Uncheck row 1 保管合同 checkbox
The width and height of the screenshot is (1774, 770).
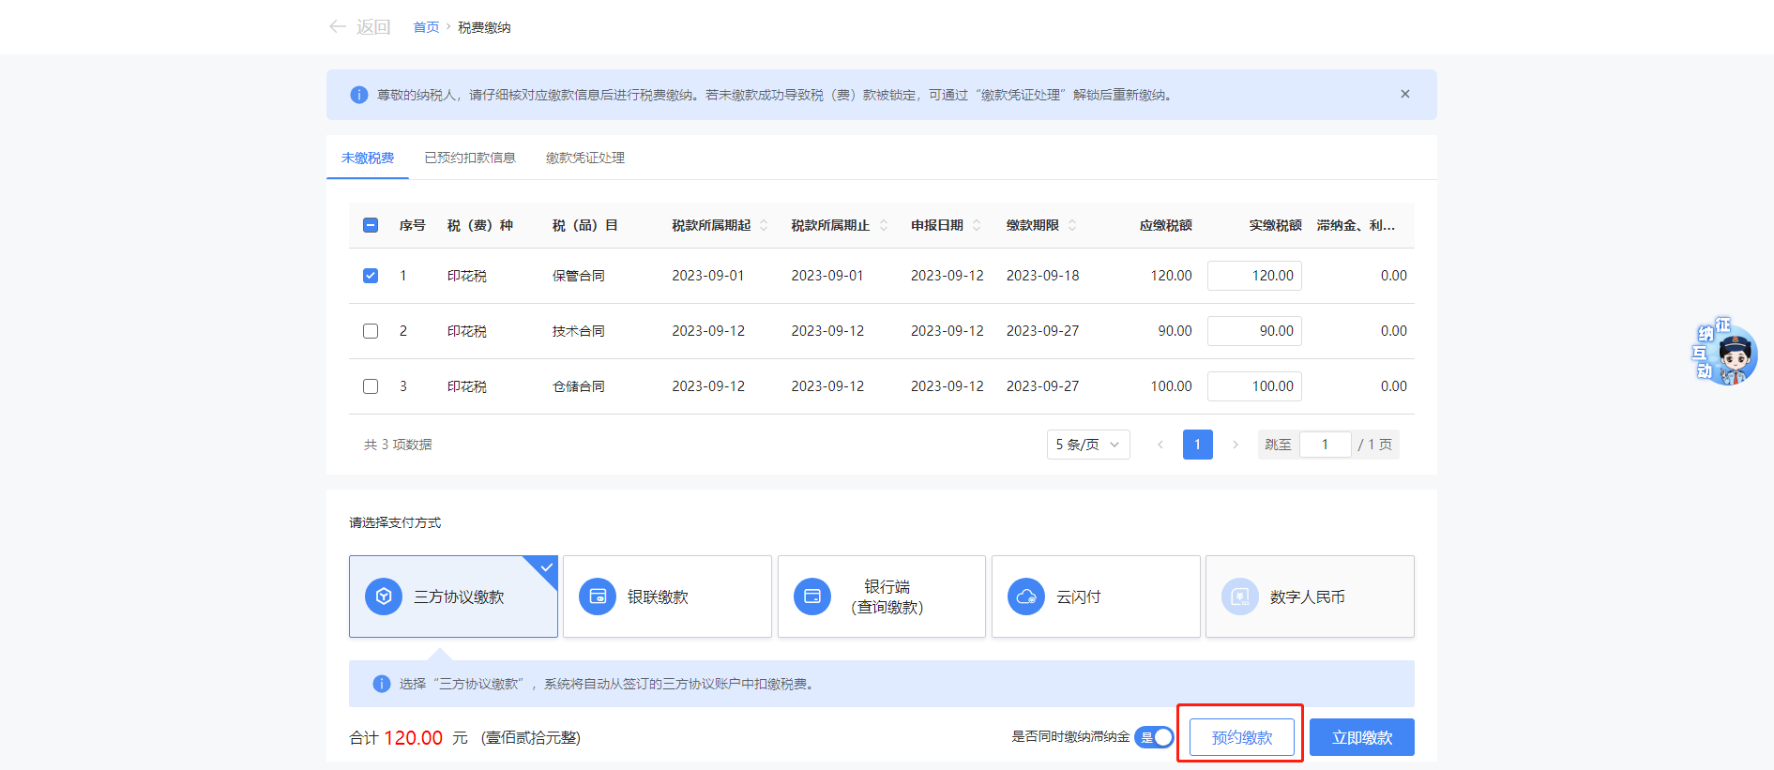pyautogui.click(x=371, y=276)
